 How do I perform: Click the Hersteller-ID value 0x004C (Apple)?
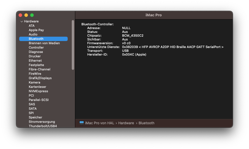(x=134, y=54)
